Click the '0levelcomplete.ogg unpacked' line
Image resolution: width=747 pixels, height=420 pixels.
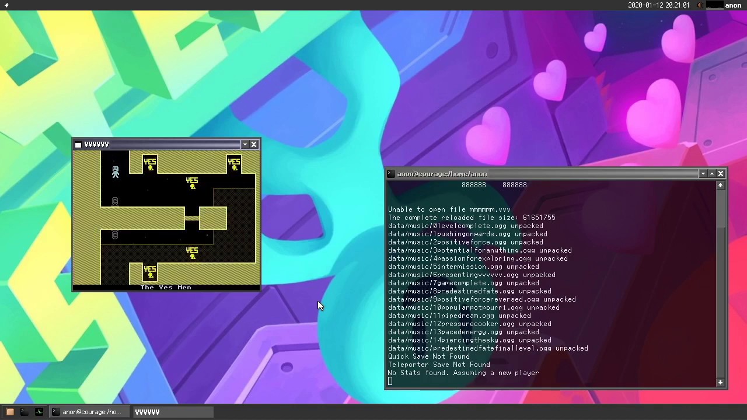pyautogui.click(x=466, y=226)
